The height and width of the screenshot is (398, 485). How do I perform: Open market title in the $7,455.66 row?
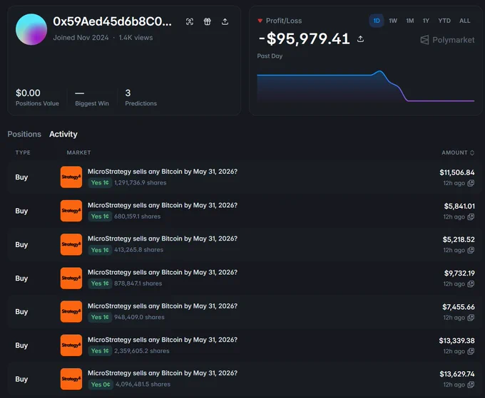[163, 305]
